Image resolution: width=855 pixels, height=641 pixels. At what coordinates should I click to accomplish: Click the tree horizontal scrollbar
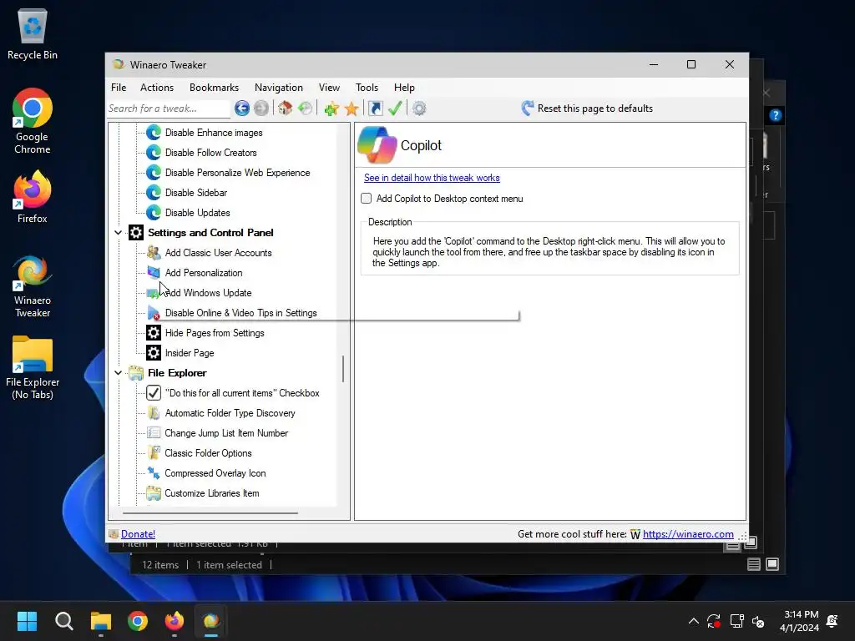point(210,513)
